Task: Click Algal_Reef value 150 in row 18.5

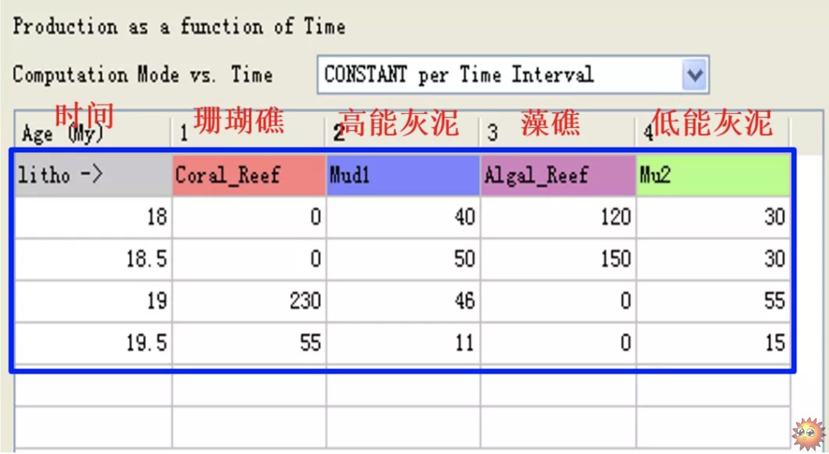Action: (558, 259)
